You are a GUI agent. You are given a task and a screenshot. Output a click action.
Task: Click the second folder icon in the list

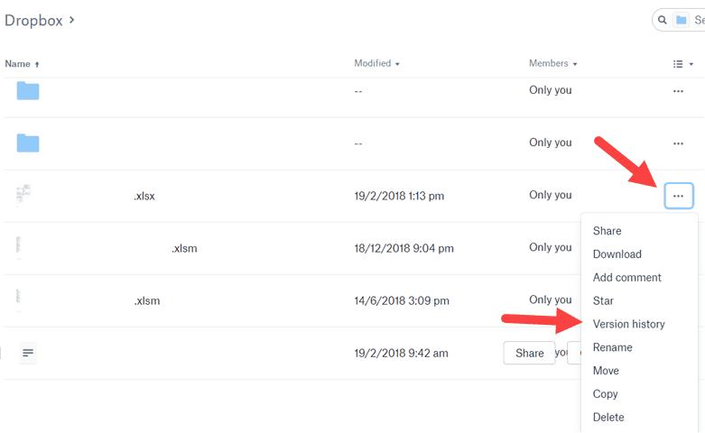28,143
